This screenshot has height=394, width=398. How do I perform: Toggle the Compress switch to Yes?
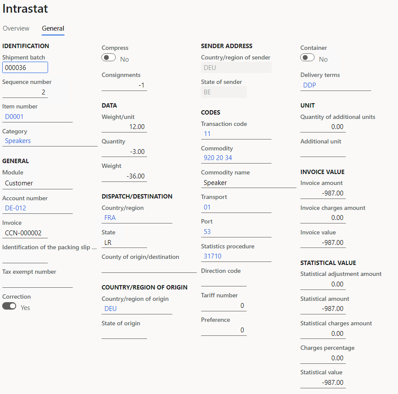(x=108, y=57)
